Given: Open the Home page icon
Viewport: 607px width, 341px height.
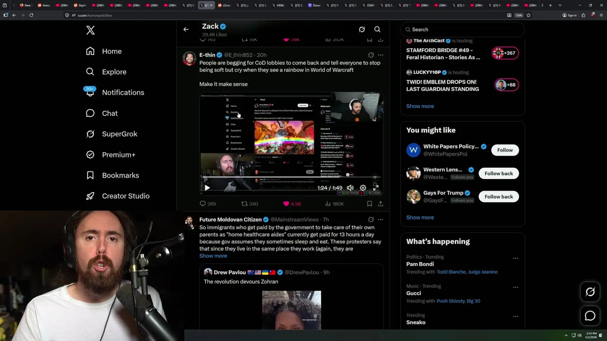Looking at the screenshot, I should coord(90,51).
